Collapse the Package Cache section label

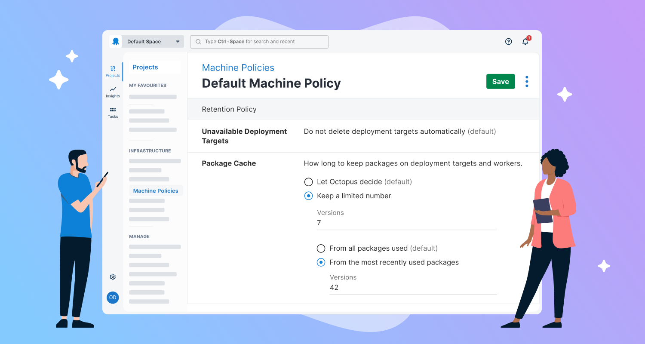click(229, 163)
